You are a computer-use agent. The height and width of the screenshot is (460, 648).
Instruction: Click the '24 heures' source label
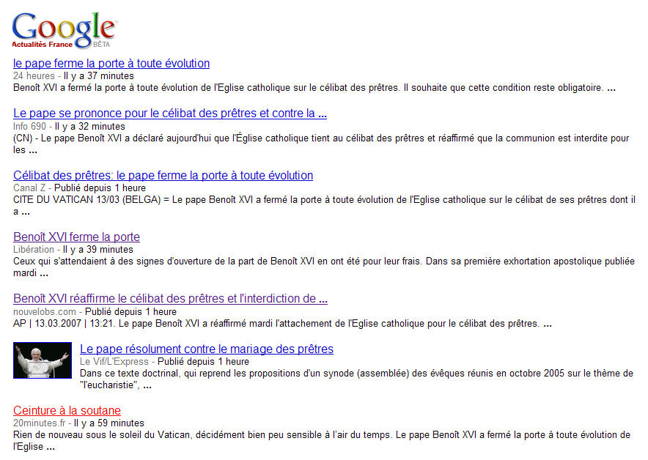[x=34, y=76]
